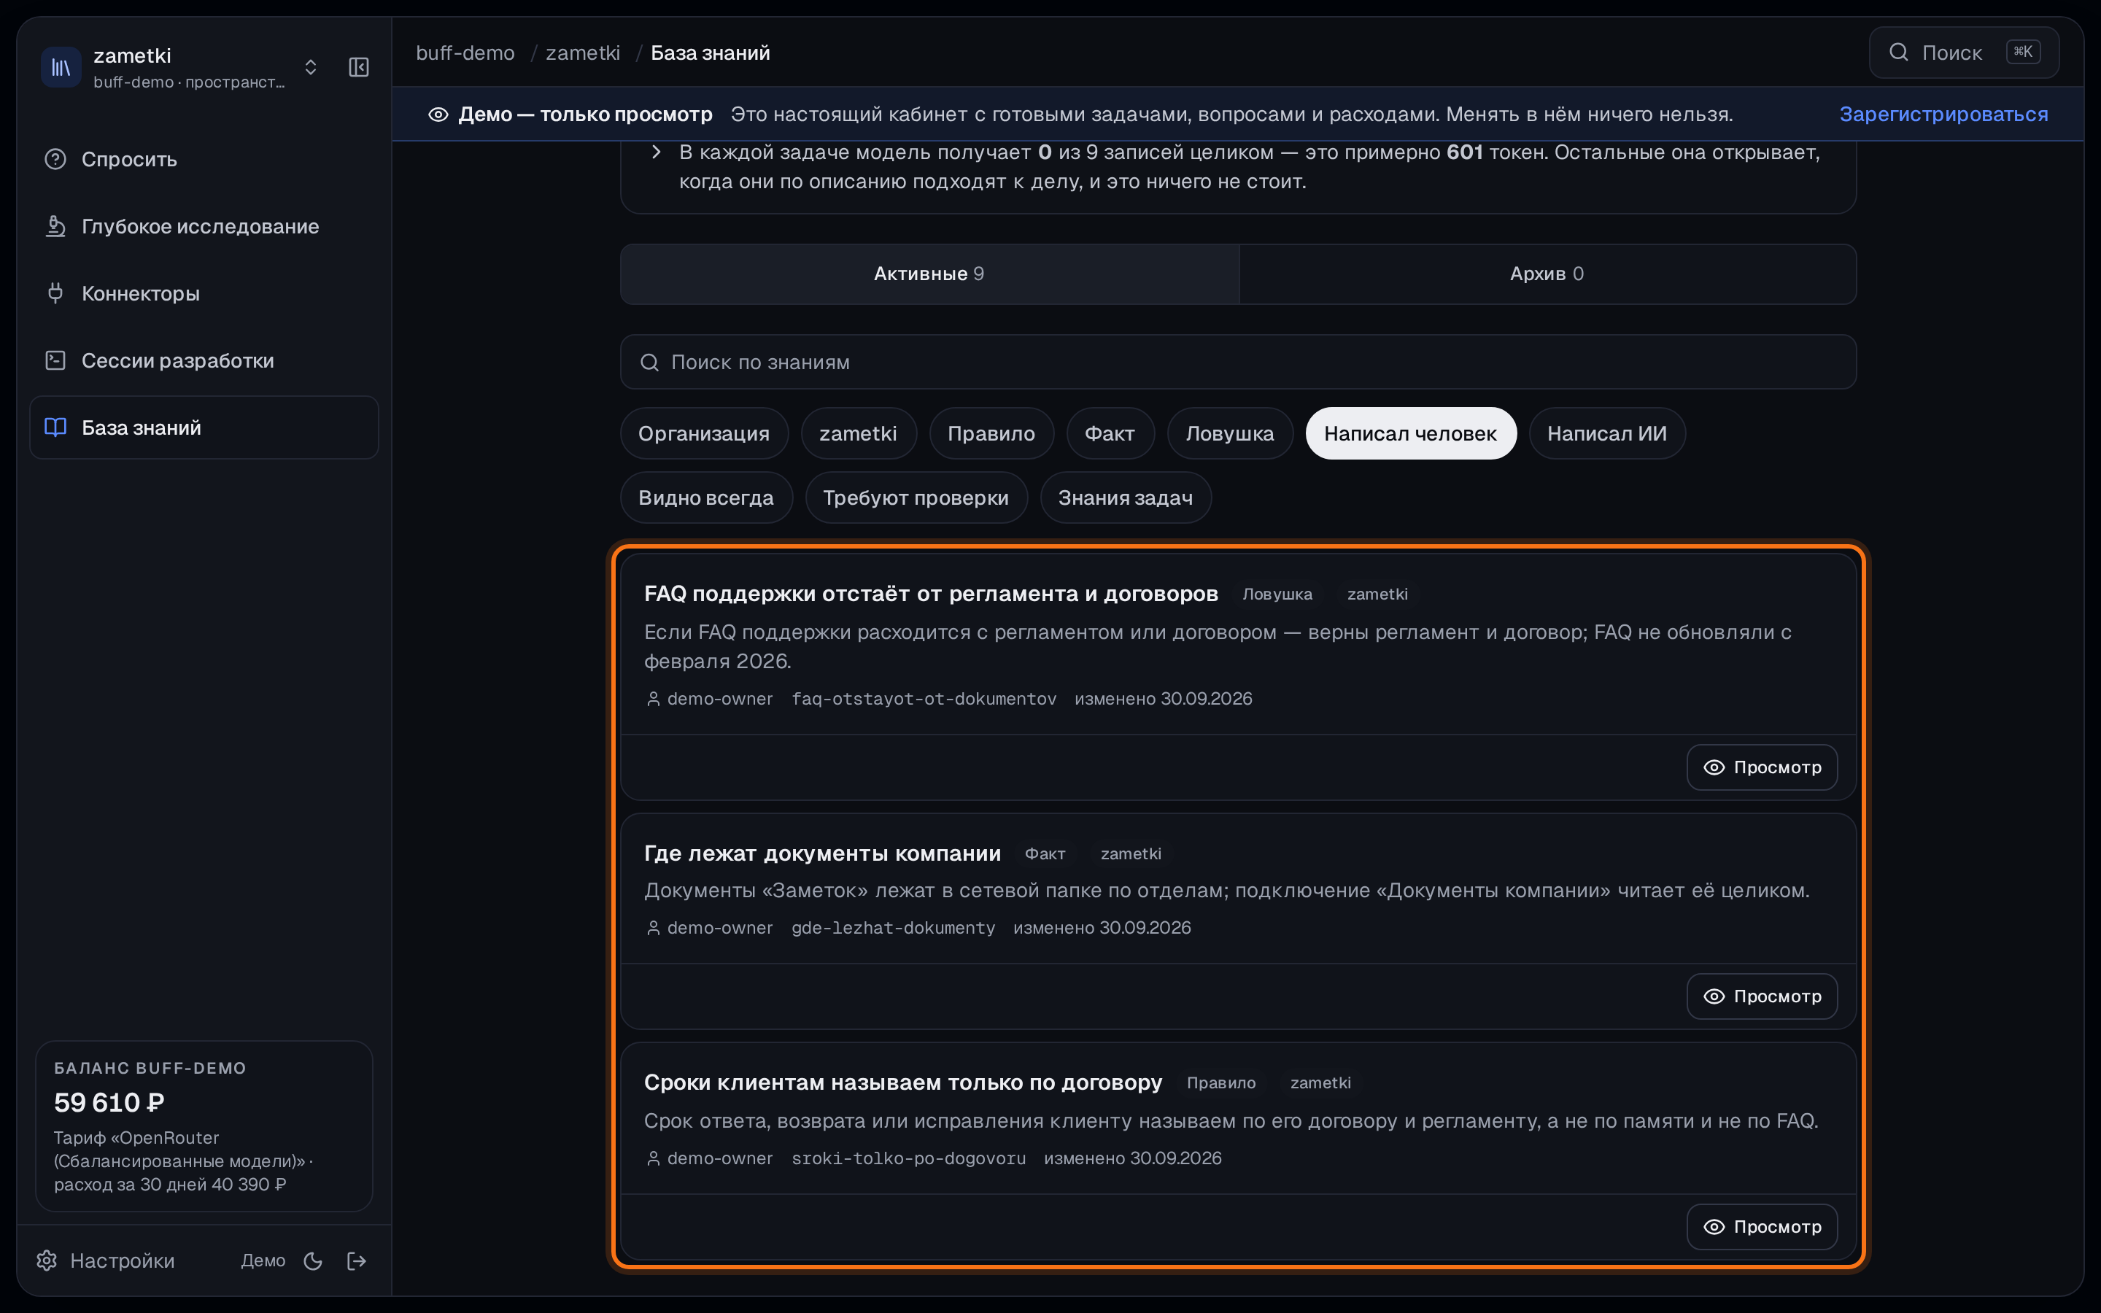Toggle the Написал ИИ filter chip
2101x1313 pixels.
(x=1607, y=433)
